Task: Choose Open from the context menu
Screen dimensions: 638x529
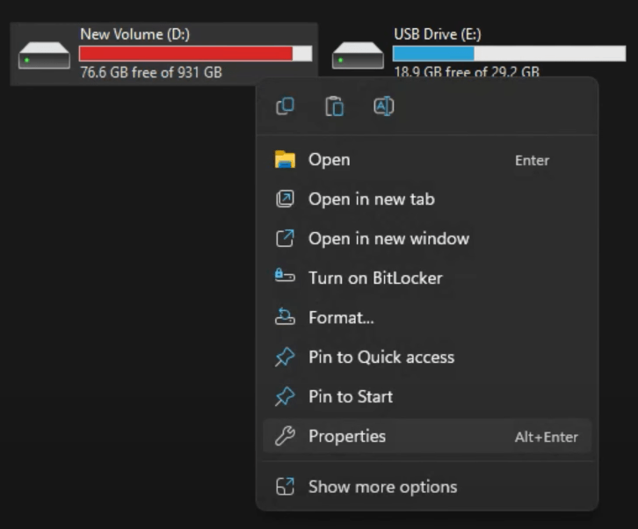Action: click(x=329, y=160)
